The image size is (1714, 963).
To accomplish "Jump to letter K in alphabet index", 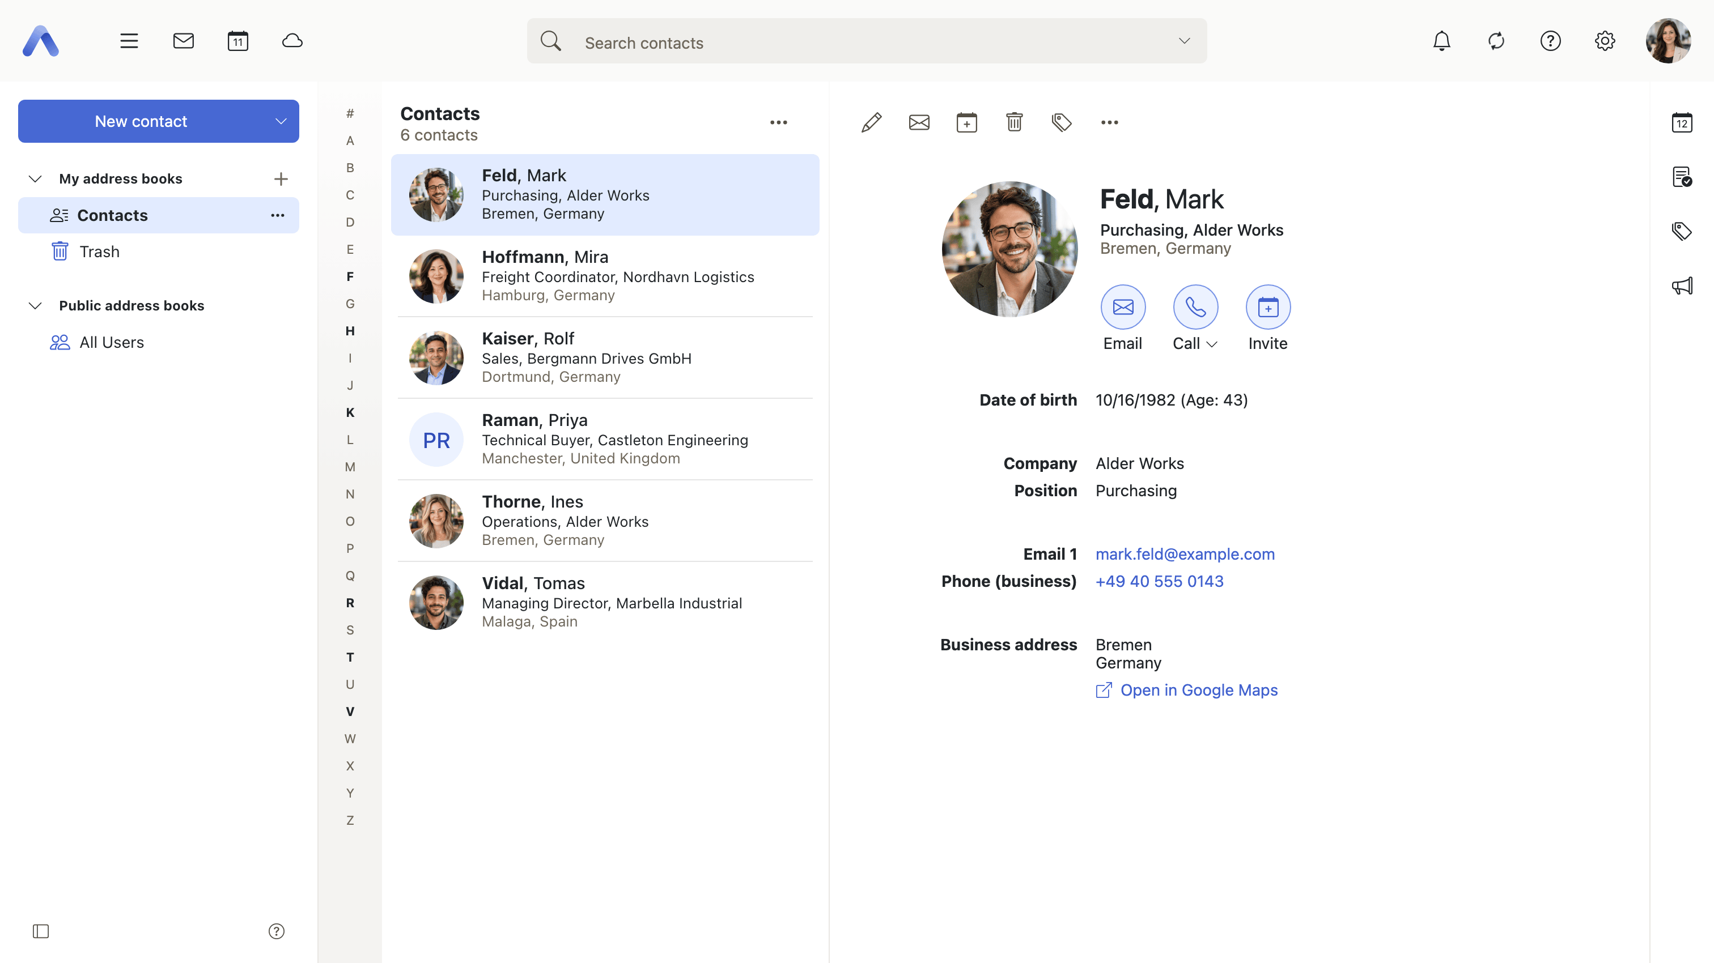I will (350, 412).
